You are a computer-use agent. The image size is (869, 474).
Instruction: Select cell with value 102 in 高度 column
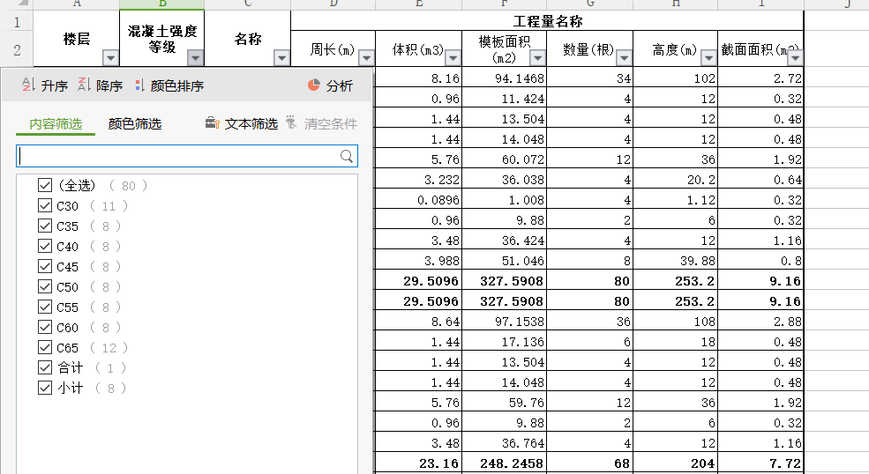click(x=676, y=78)
